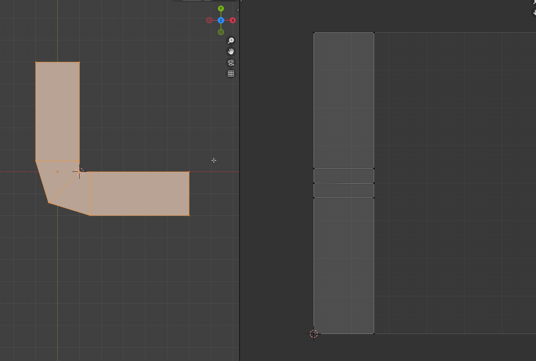Click the green Y axis gizmo handle

tap(221, 9)
